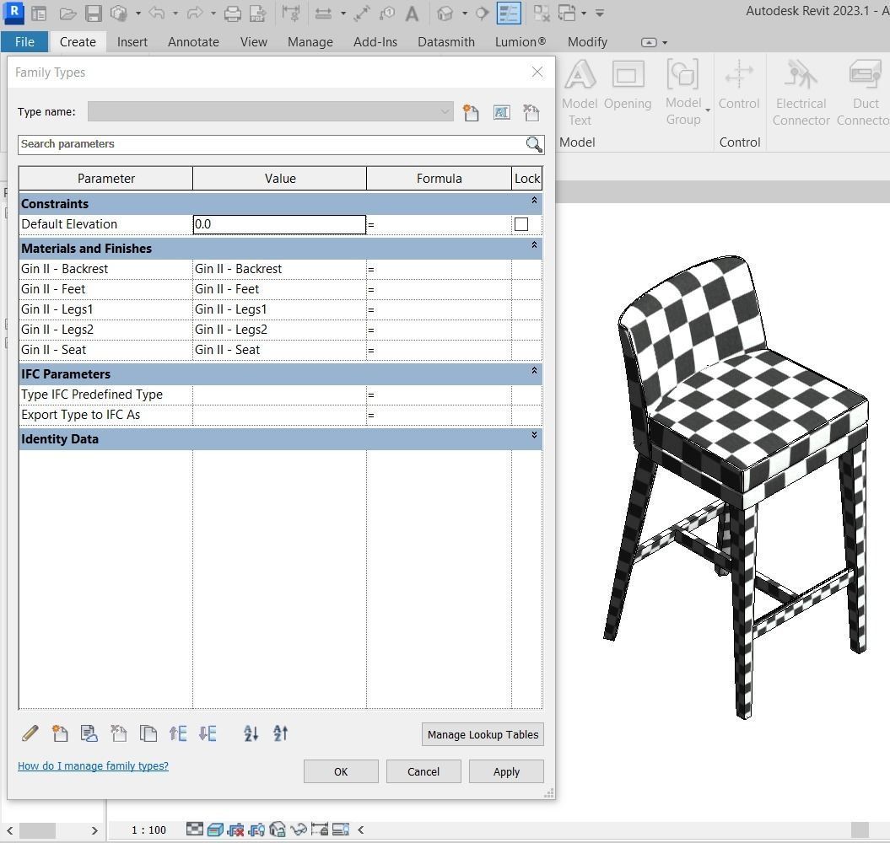Click the horizontal scrollbar right arrow at bottom left

[94, 830]
